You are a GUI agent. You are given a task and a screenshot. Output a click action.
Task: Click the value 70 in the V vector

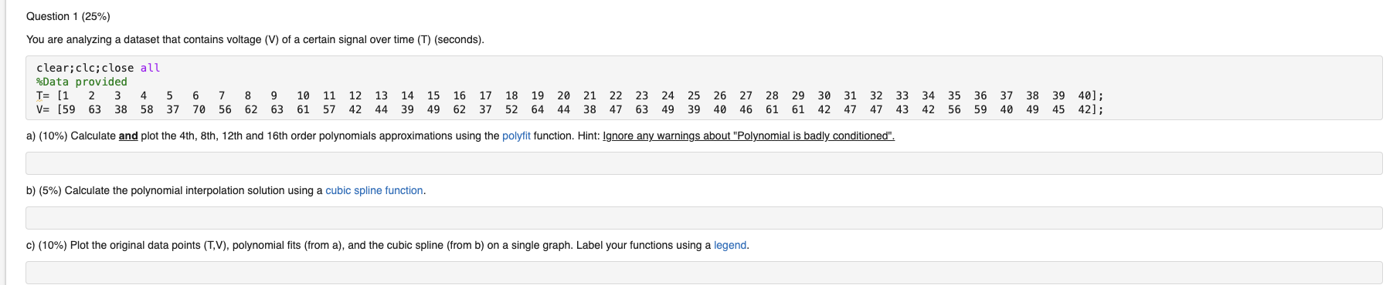coord(199,109)
